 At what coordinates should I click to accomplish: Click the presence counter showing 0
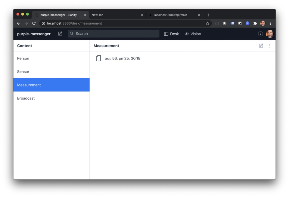click(x=260, y=34)
